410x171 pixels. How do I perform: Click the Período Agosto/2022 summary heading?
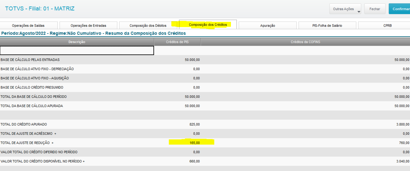click(93, 33)
